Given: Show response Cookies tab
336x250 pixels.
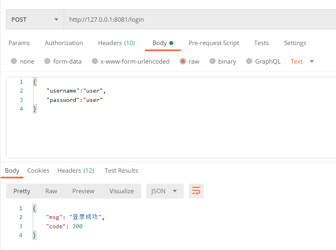Looking at the screenshot, I should (x=38, y=171).
